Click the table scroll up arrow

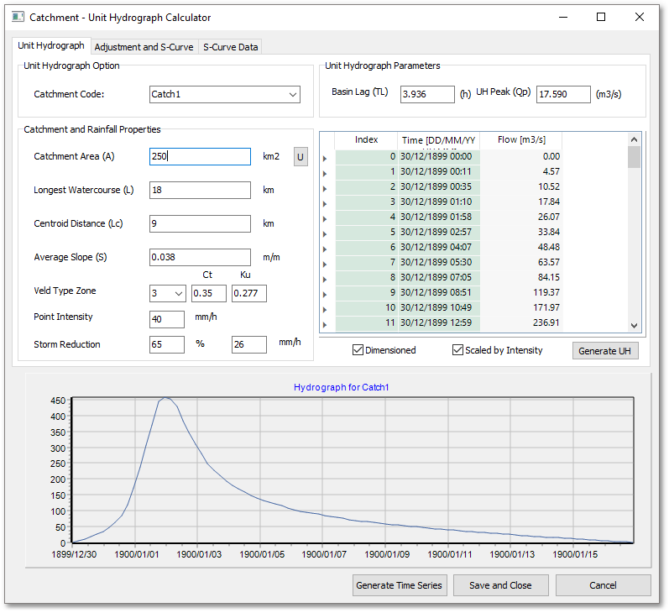tap(634, 139)
